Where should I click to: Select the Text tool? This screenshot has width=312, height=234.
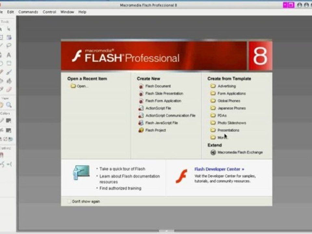[9, 55]
